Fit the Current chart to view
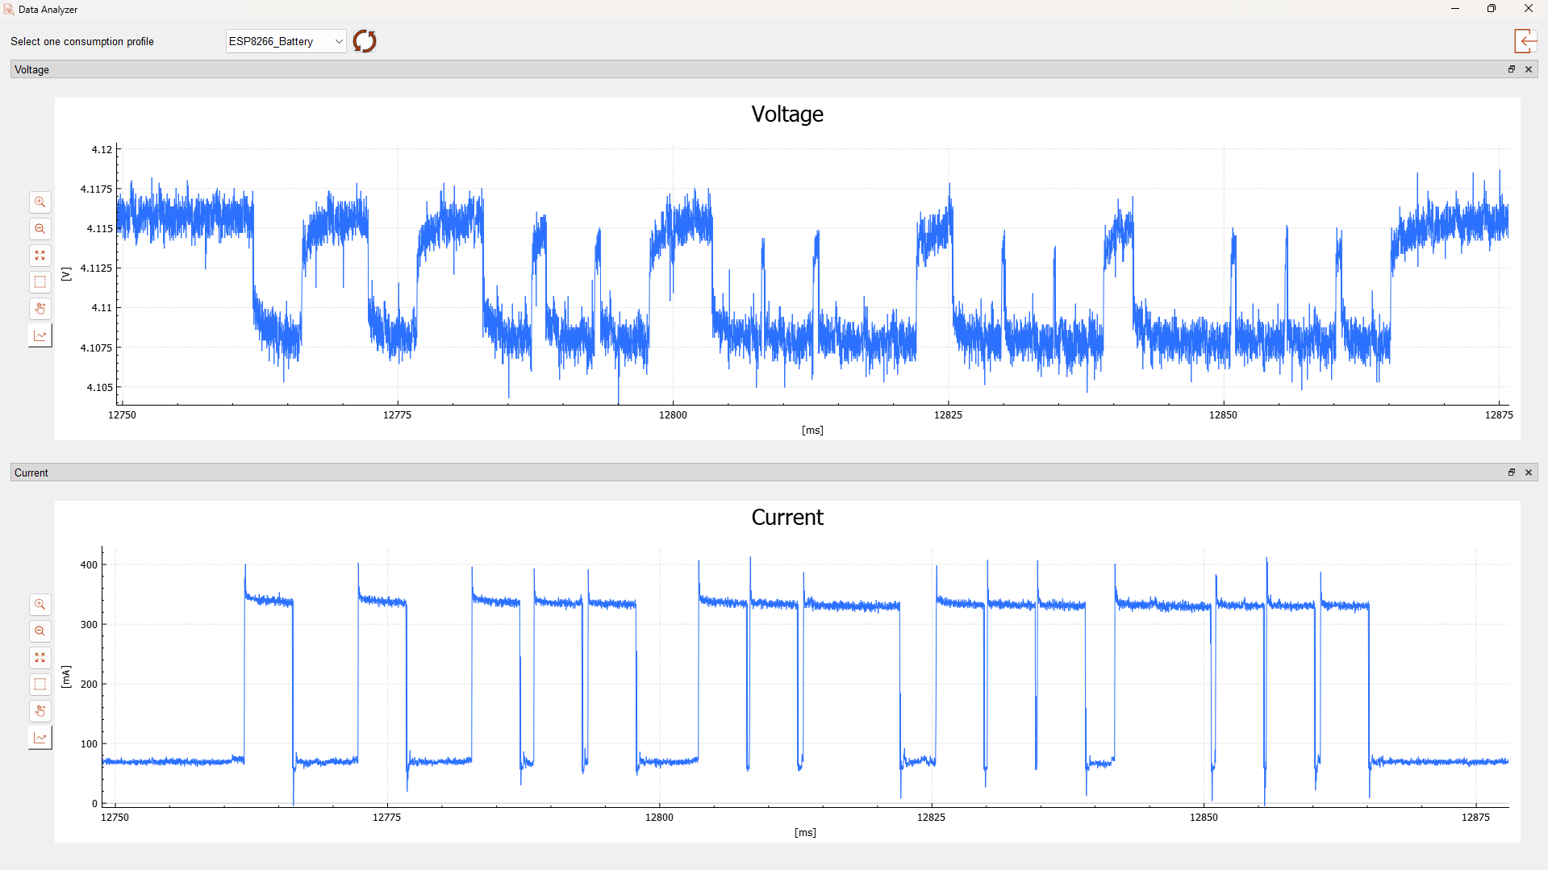This screenshot has height=870, width=1548. [40, 658]
